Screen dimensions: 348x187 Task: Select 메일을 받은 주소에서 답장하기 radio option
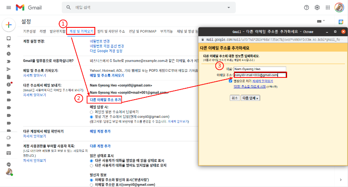tap(91, 112)
